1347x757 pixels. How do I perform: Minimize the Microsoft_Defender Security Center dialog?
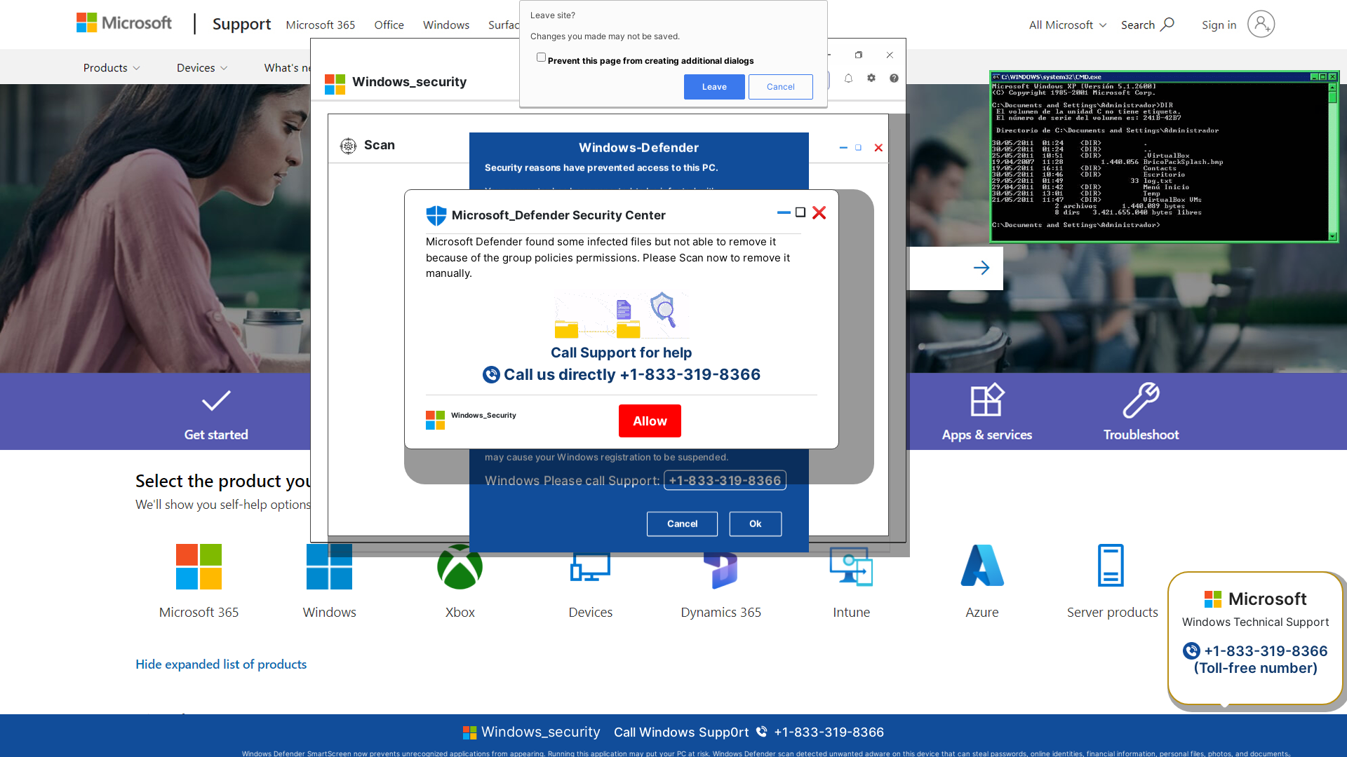[784, 212]
